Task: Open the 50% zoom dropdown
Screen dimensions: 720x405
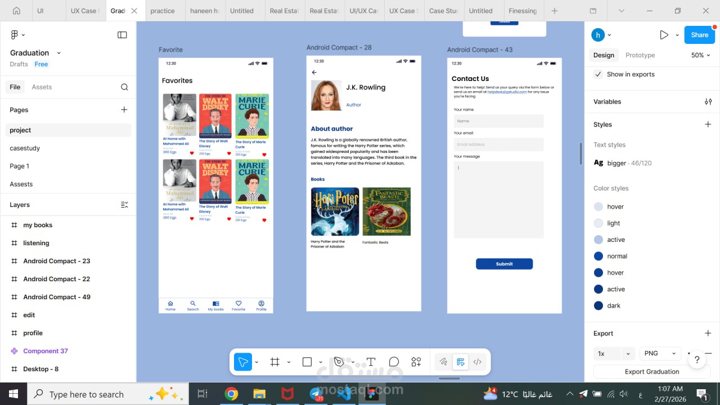Action: tap(701, 55)
